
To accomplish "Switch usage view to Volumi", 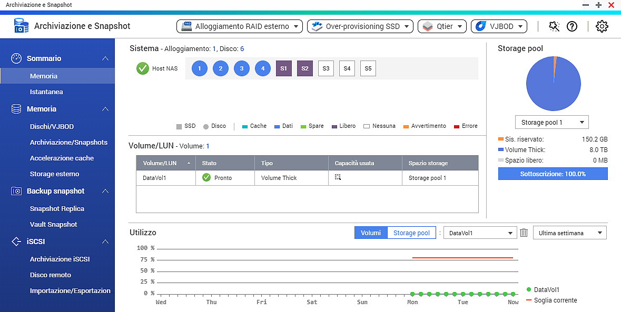I will (x=371, y=233).
